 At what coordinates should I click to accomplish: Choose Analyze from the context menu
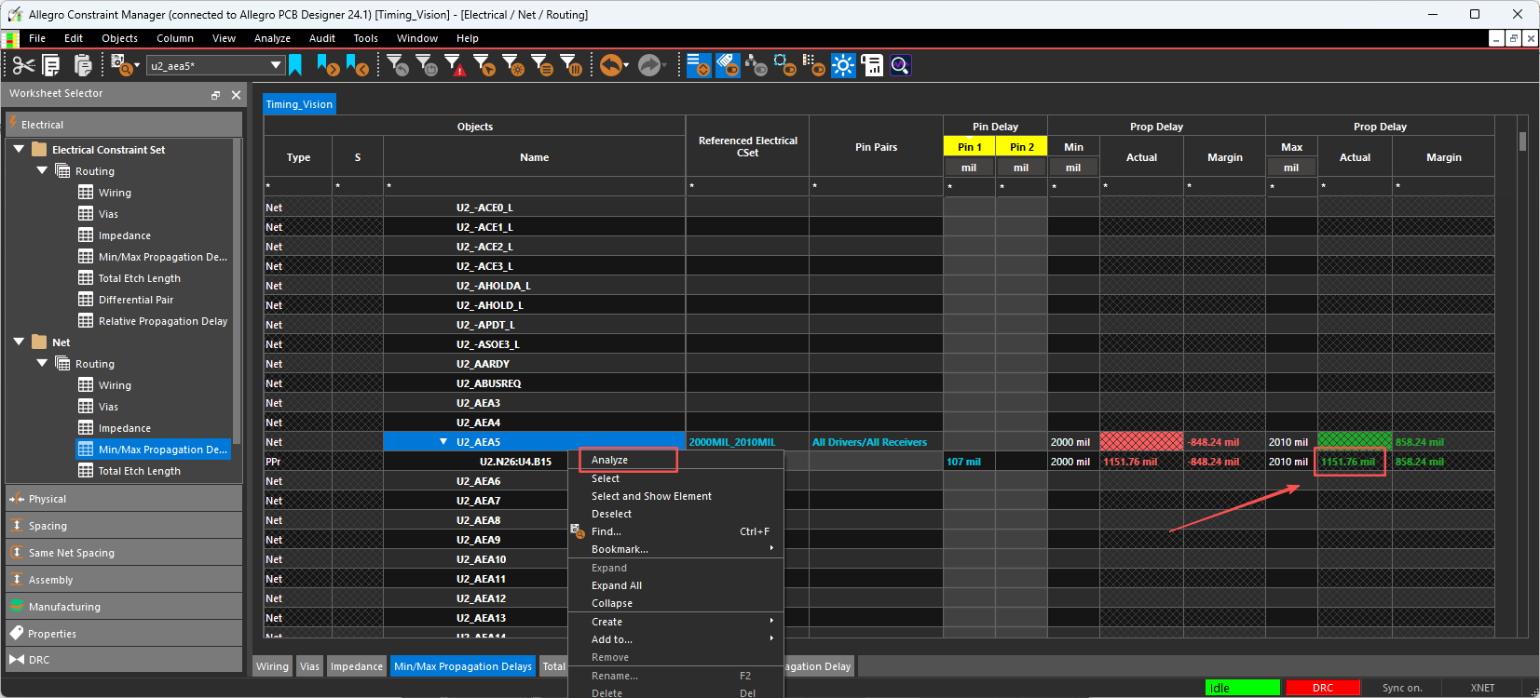610,460
